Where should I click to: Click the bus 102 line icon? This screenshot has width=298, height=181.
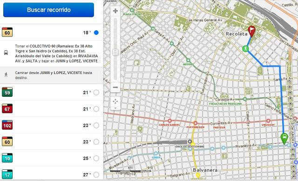7,125
